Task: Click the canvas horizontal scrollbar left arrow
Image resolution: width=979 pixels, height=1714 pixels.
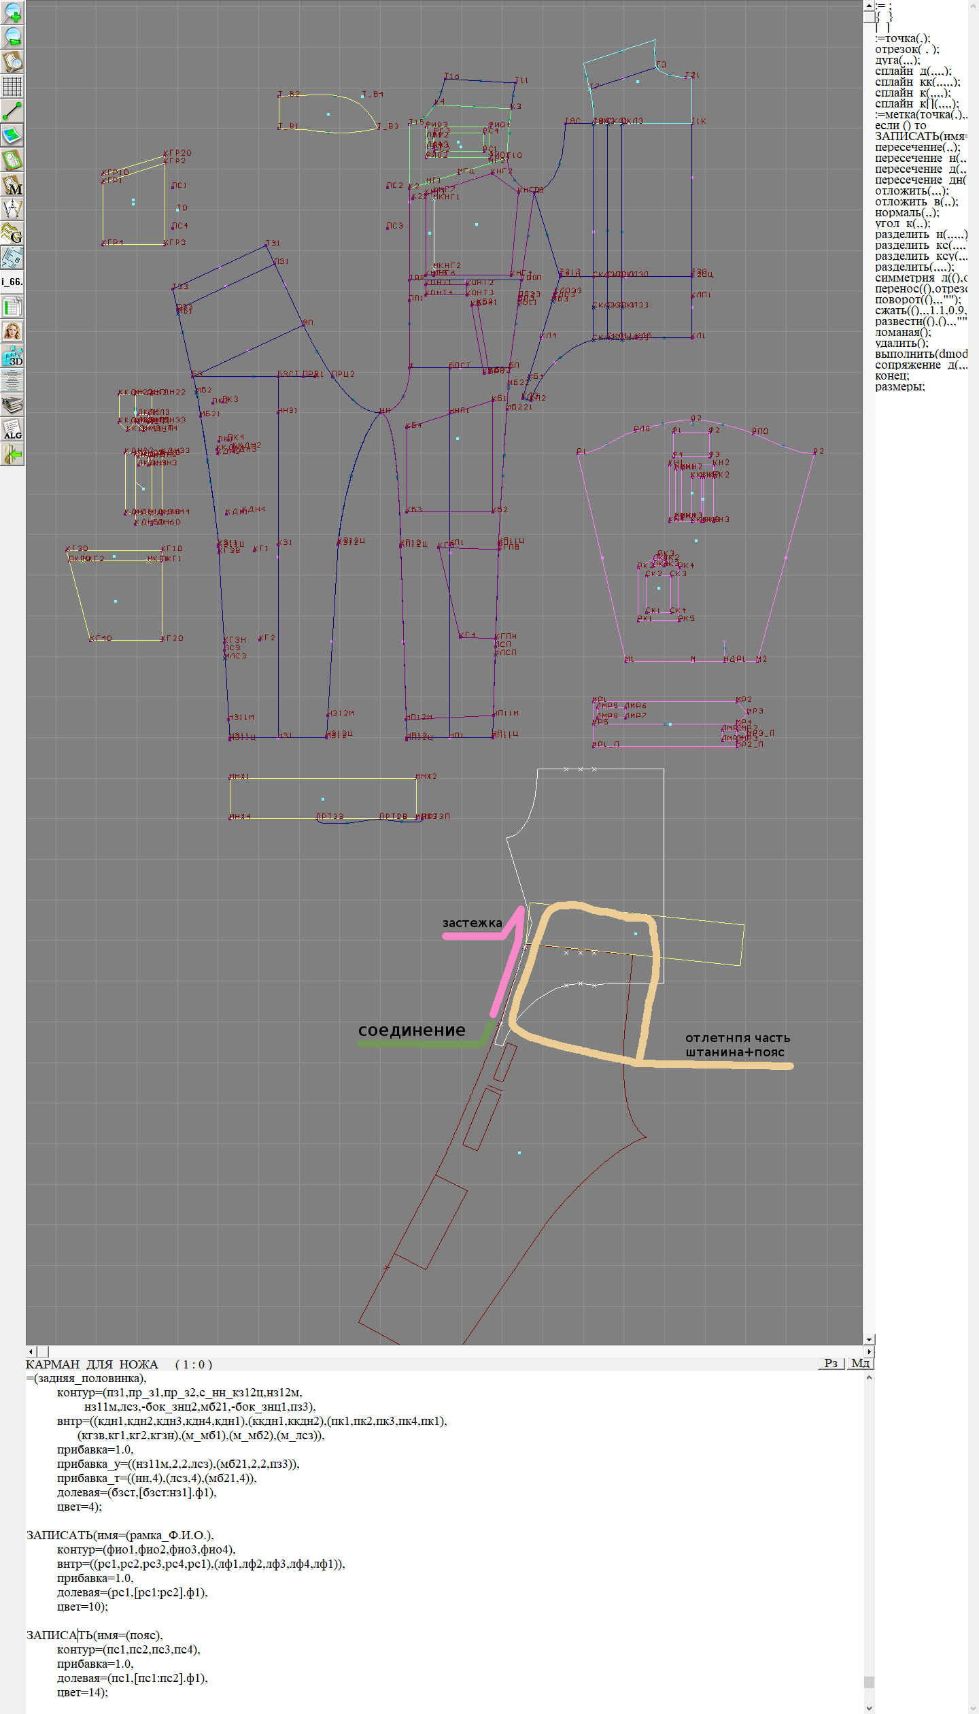Action: [31, 1351]
